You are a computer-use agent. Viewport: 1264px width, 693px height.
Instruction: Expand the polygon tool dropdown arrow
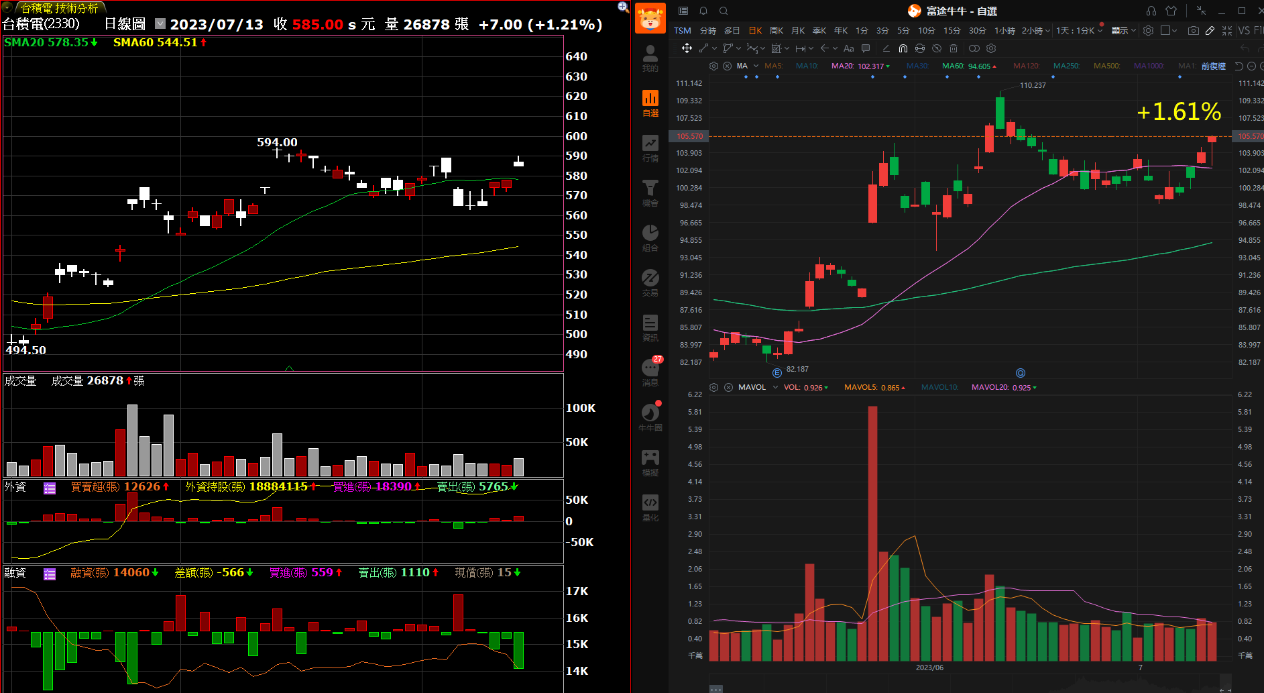click(x=739, y=48)
